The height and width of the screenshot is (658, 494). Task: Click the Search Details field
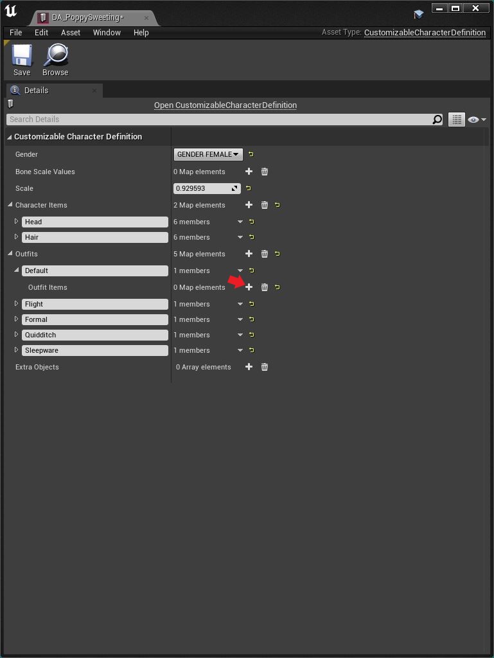pos(220,120)
